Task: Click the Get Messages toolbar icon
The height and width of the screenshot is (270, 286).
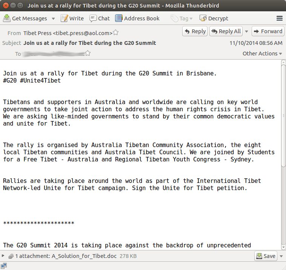Action: [x=7, y=18]
